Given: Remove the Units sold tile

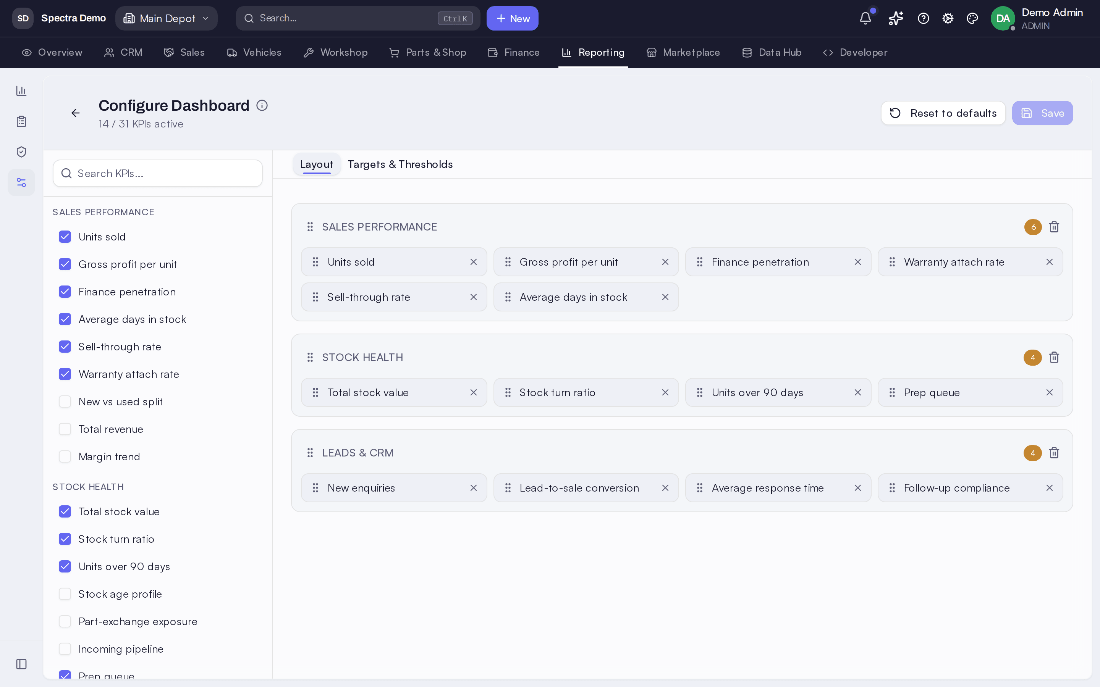Looking at the screenshot, I should tap(473, 262).
